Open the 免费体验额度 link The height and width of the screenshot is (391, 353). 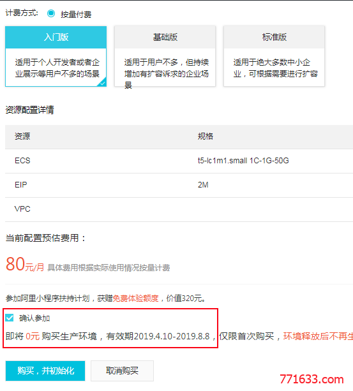(x=136, y=299)
